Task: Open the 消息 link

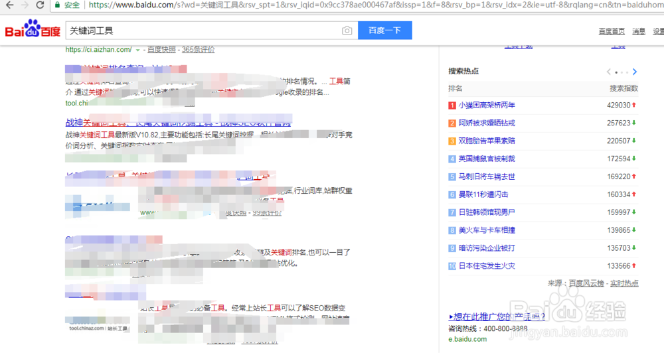Action: coord(639,31)
